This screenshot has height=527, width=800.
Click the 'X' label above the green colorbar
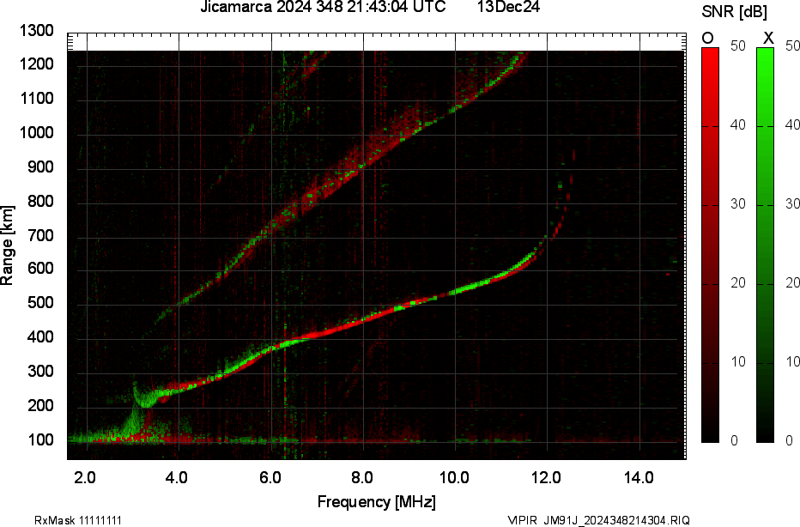click(768, 38)
